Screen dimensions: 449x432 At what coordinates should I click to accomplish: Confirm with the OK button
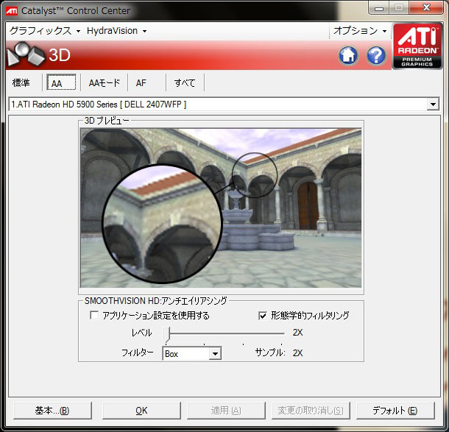coord(141,411)
